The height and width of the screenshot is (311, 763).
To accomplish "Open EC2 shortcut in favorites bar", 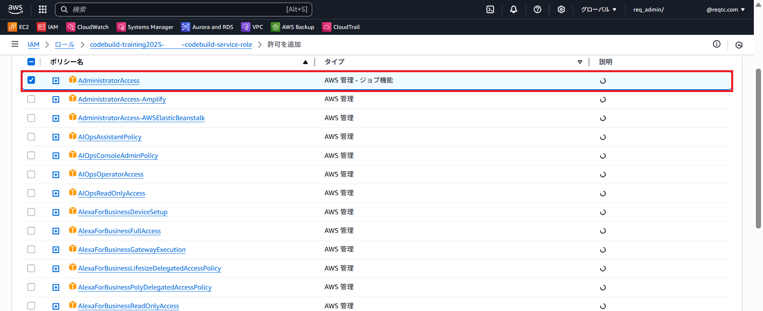I will (18, 27).
